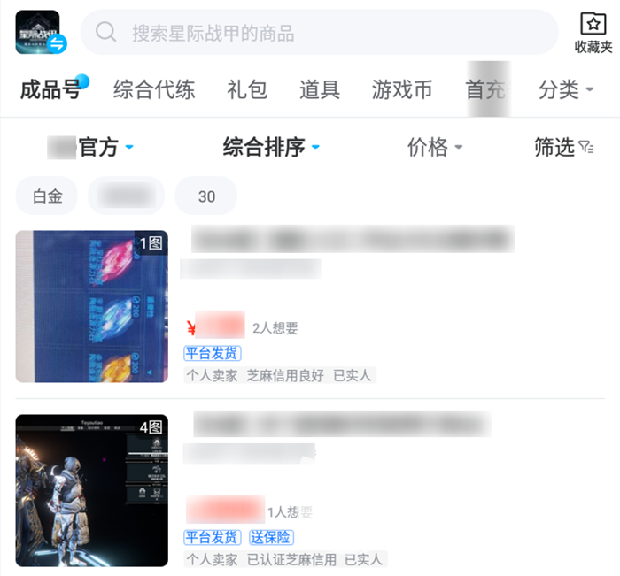This screenshot has height=576, width=620.
Task: Toggle the 白金 filter chip
Action: [47, 196]
